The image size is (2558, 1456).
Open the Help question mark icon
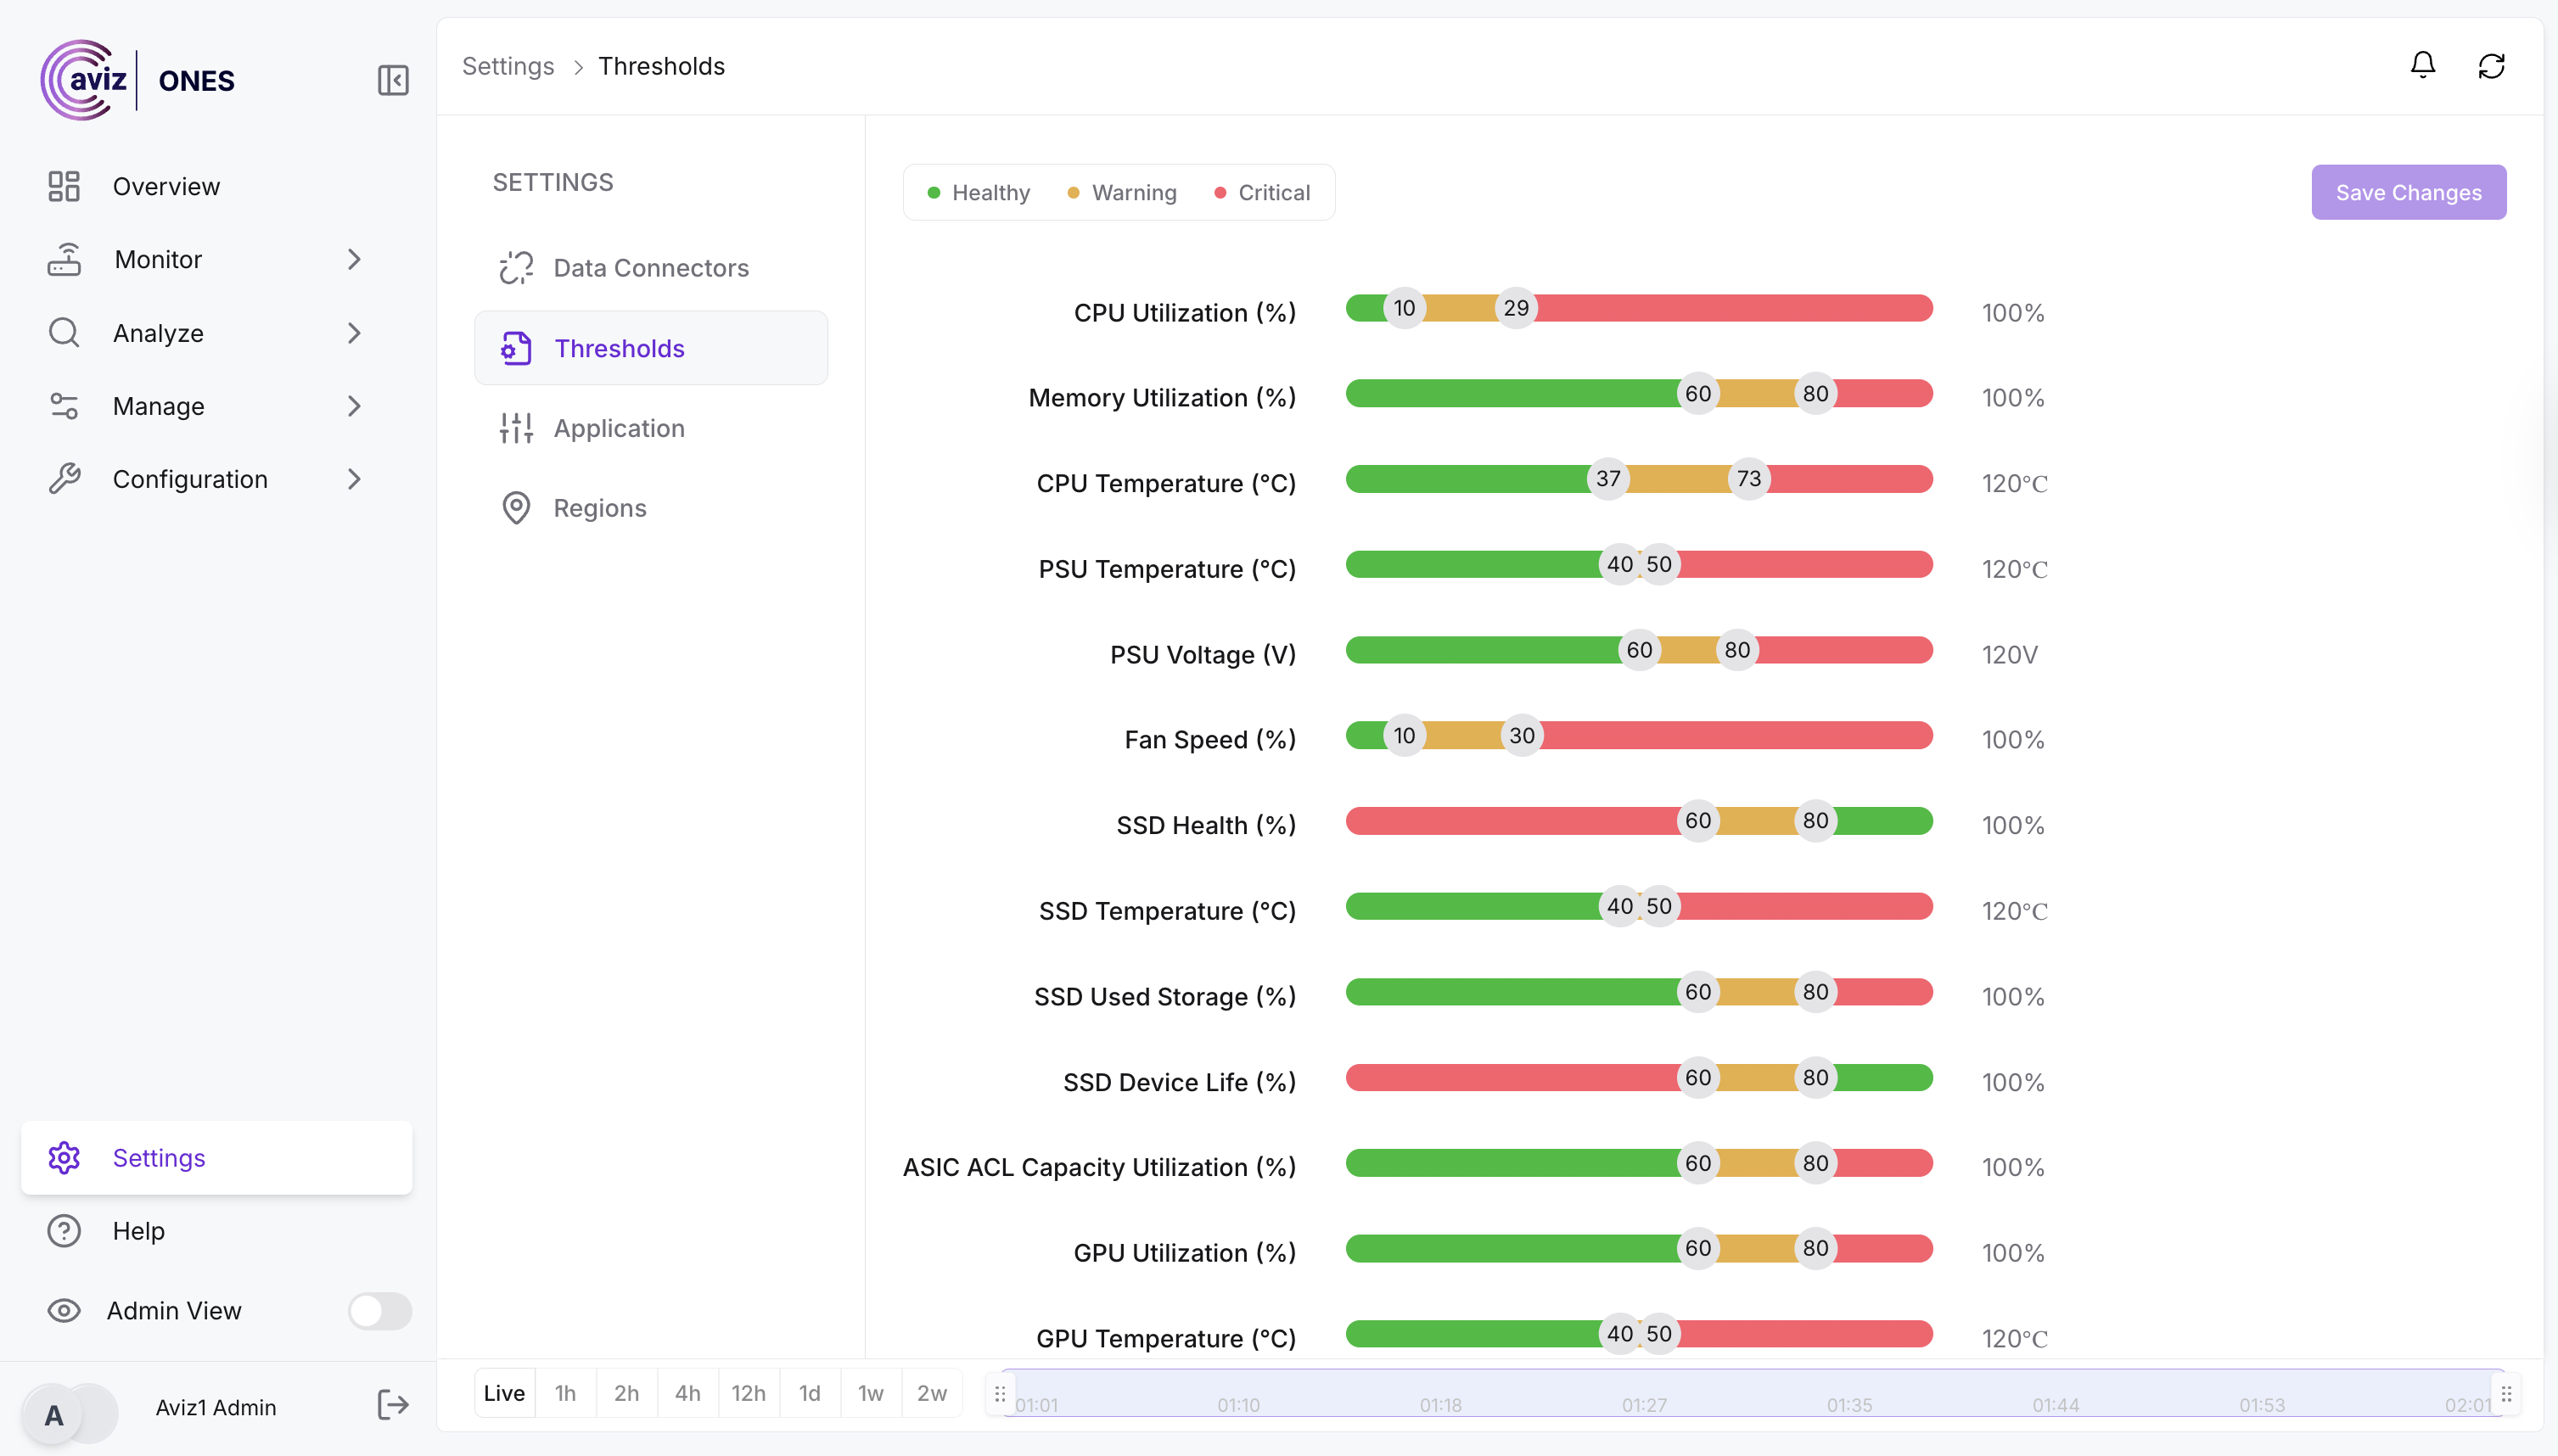click(64, 1231)
